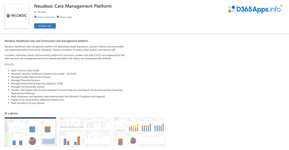
Task: Click the Power Automate icon
Action: 35,17
